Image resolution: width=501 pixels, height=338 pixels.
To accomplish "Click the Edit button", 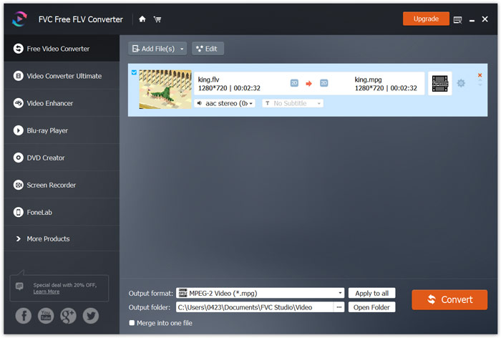I will click(x=208, y=49).
